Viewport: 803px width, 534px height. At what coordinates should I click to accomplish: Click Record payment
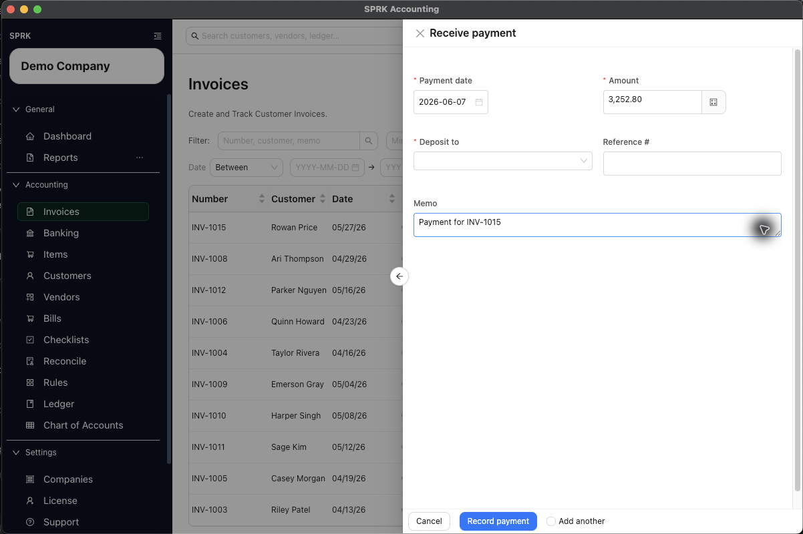[498, 521]
